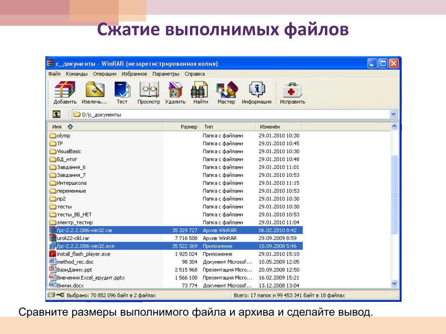This screenshot has height=334, width=446.
Task: Open the Найти (Find) binoculars tool
Action: (x=200, y=93)
